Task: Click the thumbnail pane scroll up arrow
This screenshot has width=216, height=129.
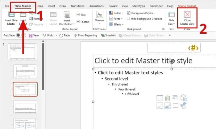Action: click(43, 41)
